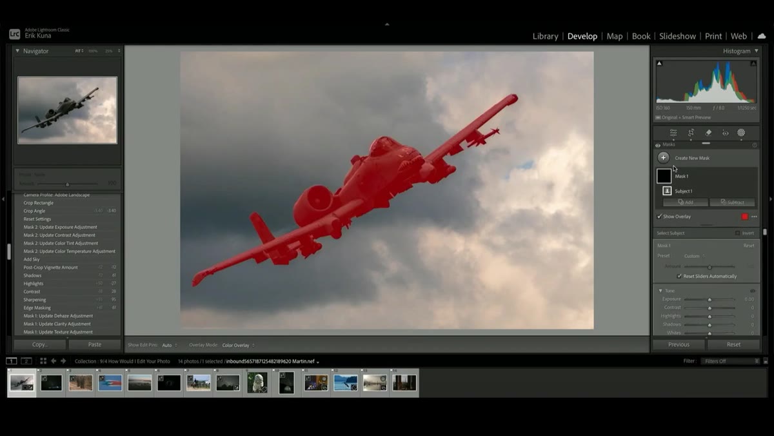Collapse the Histogram panel
Viewport: 774px width, 436px height.
coord(757,51)
